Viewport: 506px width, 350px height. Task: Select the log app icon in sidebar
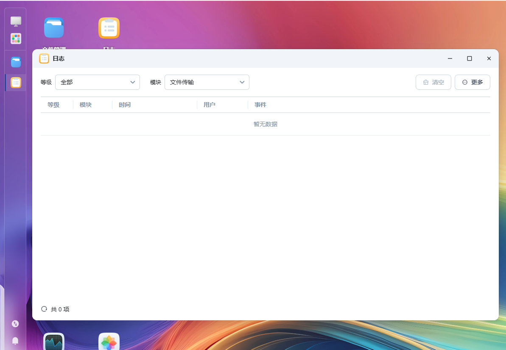[16, 83]
